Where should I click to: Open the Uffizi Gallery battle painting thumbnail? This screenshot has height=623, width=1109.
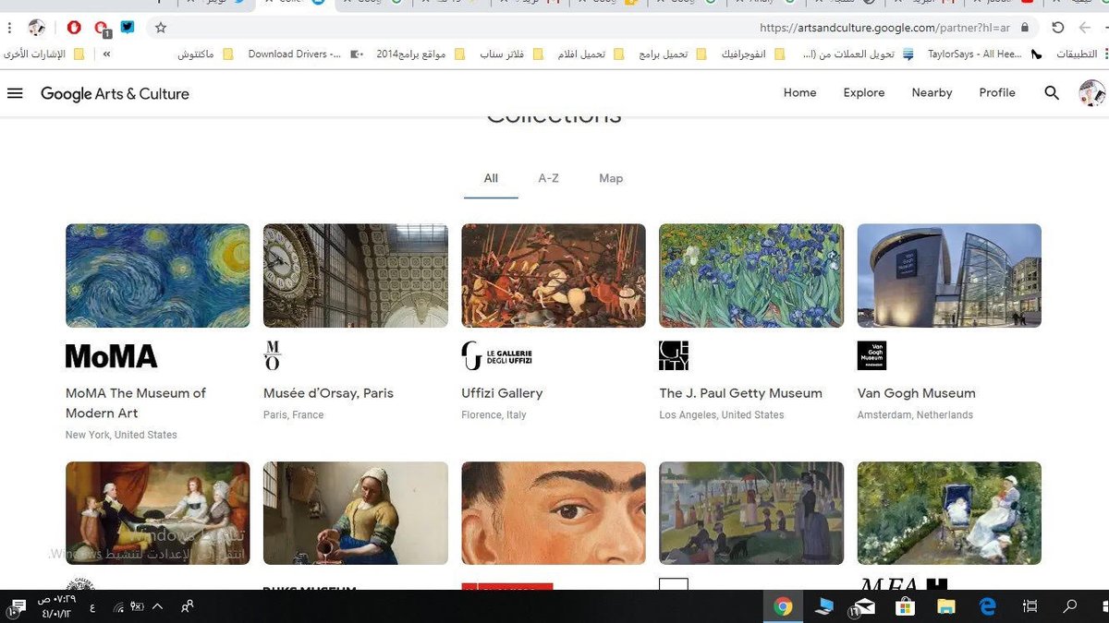554,275
